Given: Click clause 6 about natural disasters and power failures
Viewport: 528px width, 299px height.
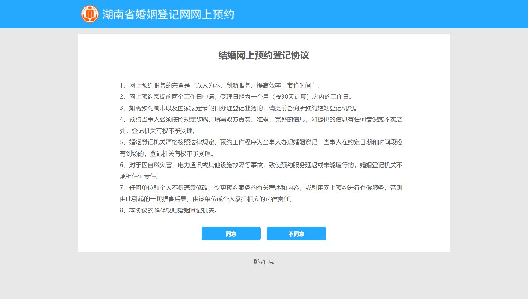Looking at the screenshot, I should pyautogui.click(x=261, y=171).
